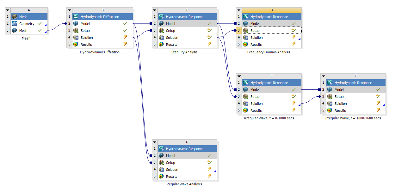The image size is (395, 192).
Task: Select the Hydrodynamic Response title cell in system C
Action: 188,17
